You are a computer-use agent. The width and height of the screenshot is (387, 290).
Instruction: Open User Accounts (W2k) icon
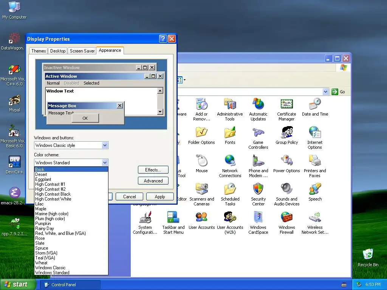230,223
